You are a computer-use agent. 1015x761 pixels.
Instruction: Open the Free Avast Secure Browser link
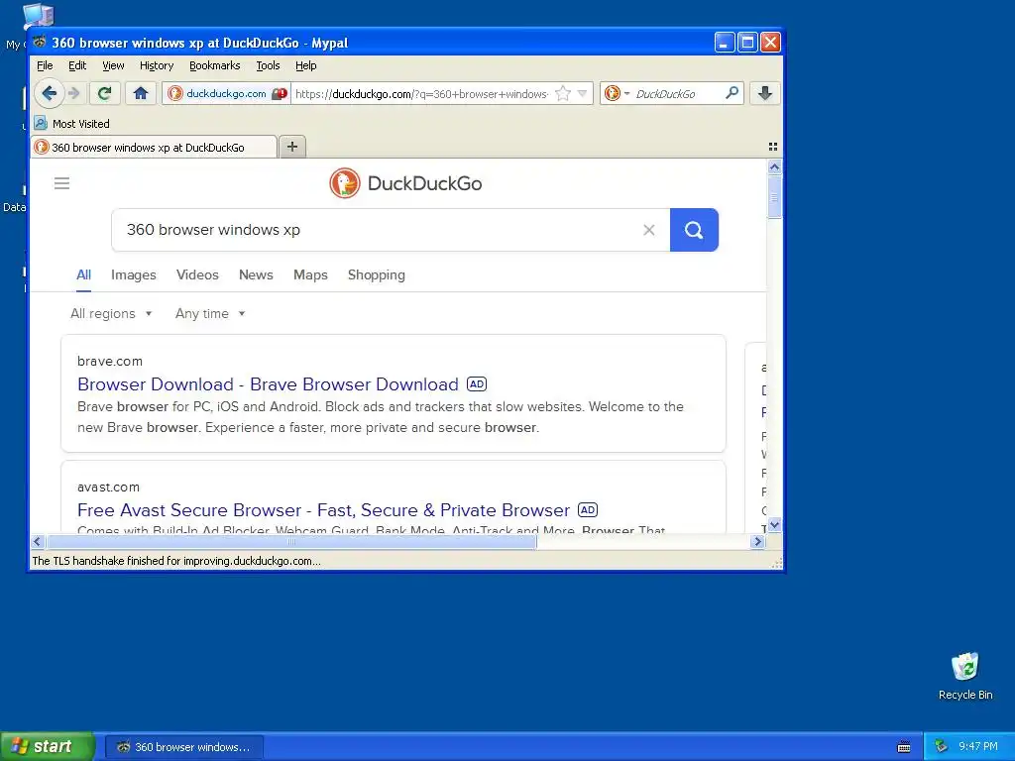coord(323,510)
